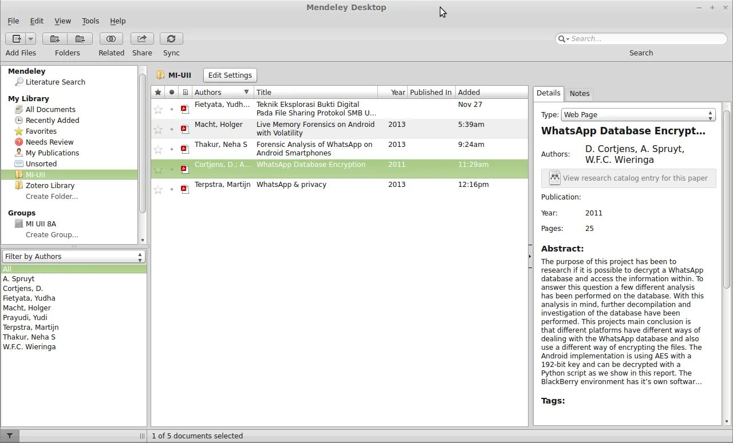Open PDF icon for Forensic Analysis of WhatsApp

[x=185, y=149]
